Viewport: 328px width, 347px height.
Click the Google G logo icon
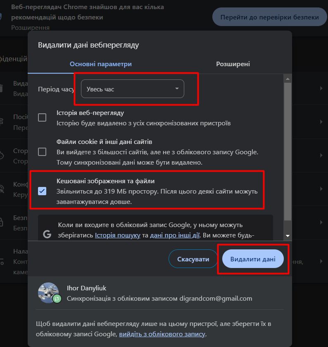(x=47, y=234)
